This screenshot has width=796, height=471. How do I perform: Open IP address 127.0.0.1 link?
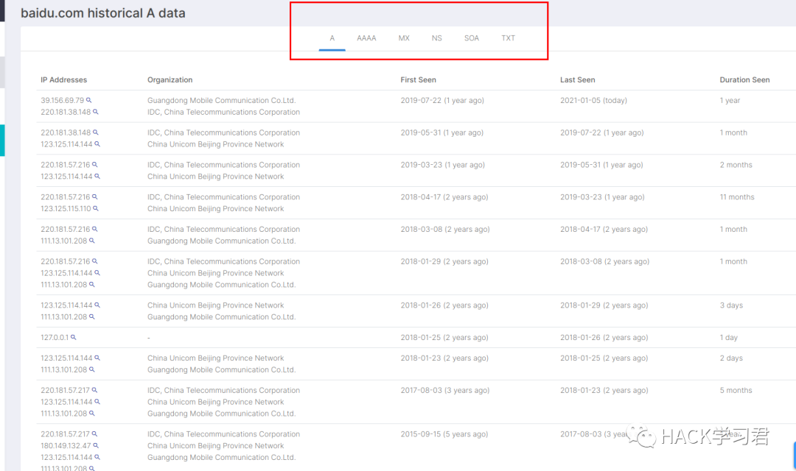click(55, 337)
